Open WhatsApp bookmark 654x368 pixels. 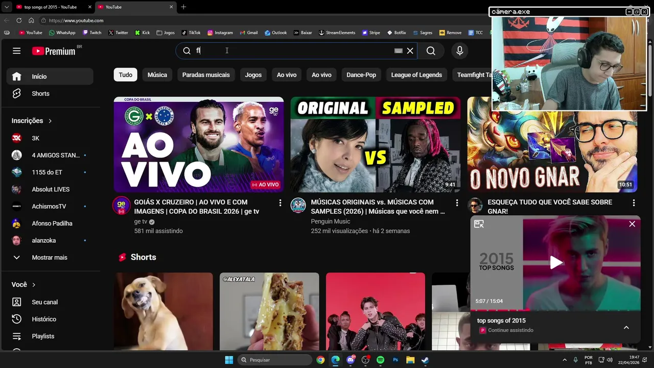coord(62,33)
